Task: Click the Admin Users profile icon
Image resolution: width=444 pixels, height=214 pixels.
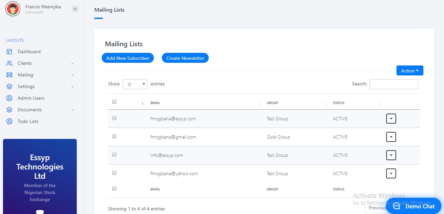Action: click(9, 98)
